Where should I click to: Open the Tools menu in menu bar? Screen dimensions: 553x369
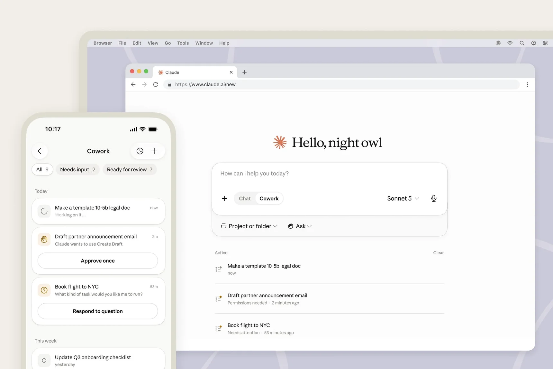pyautogui.click(x=183, y=43)
